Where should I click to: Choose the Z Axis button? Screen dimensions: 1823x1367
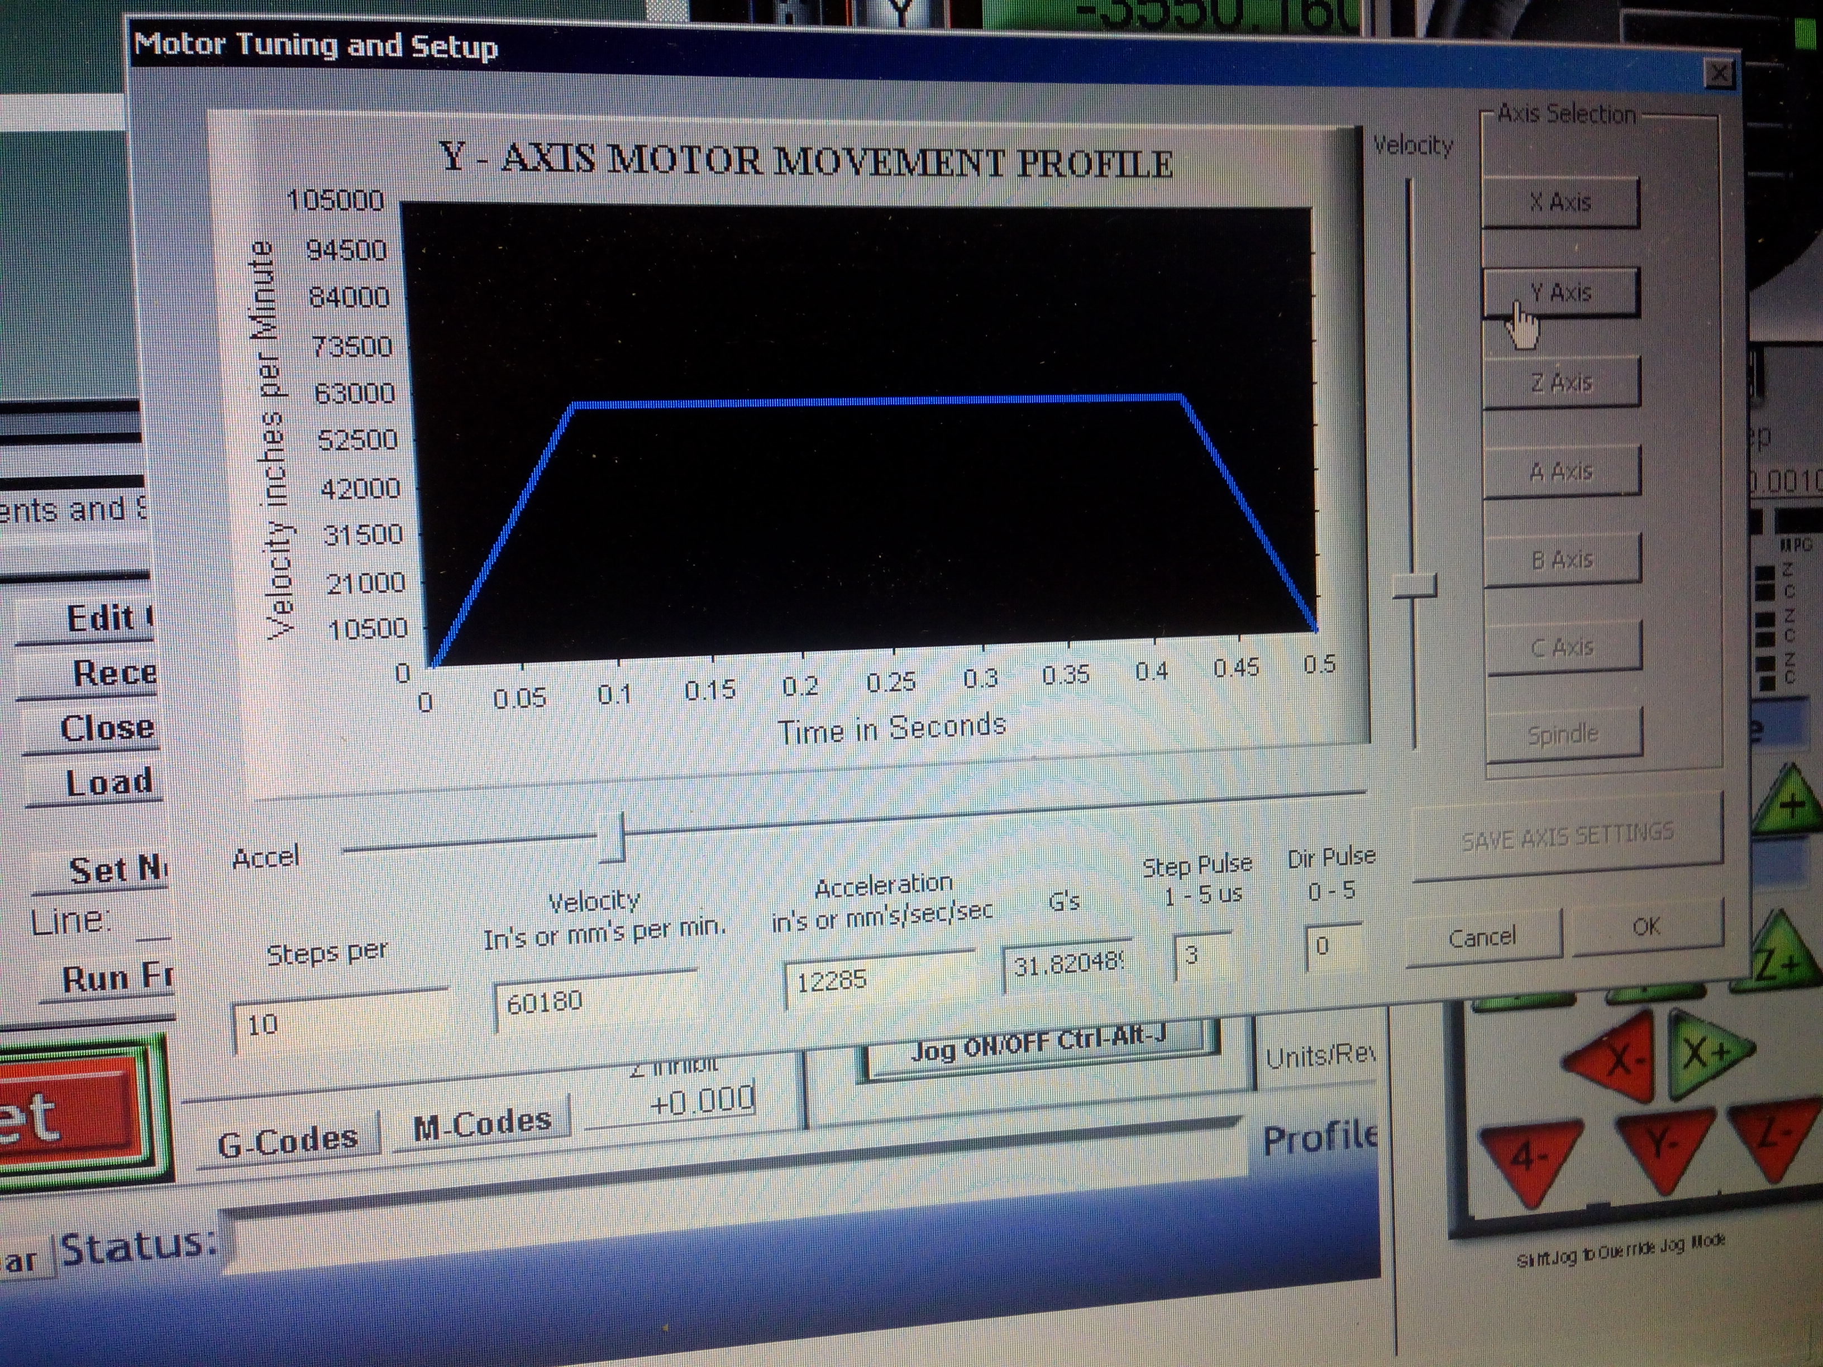tap(1561, 383)
